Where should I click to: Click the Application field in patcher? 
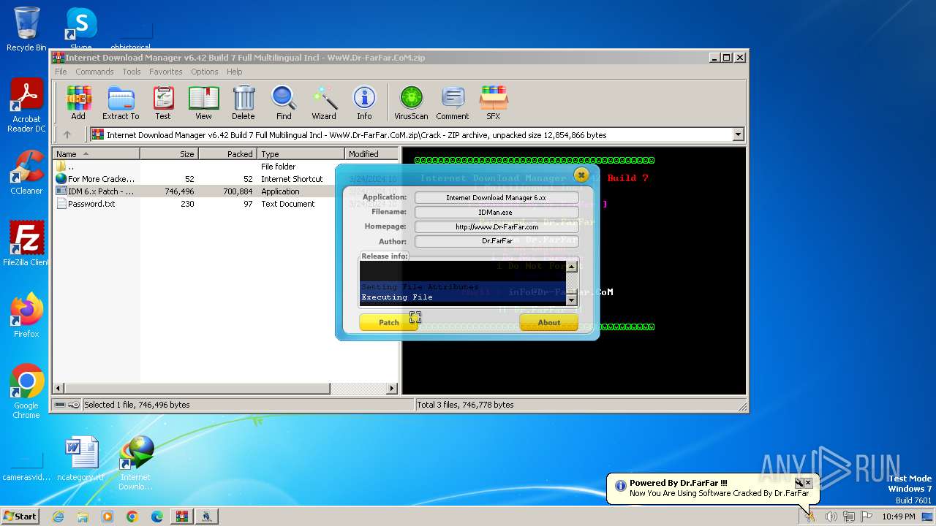pos(497,197)
